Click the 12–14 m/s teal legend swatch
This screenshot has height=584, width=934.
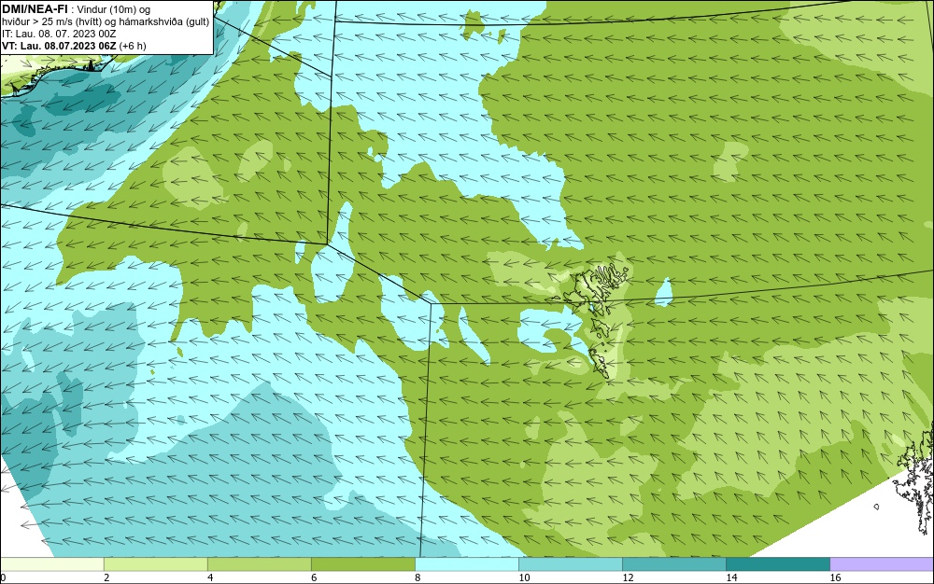(x=673, y=564)
